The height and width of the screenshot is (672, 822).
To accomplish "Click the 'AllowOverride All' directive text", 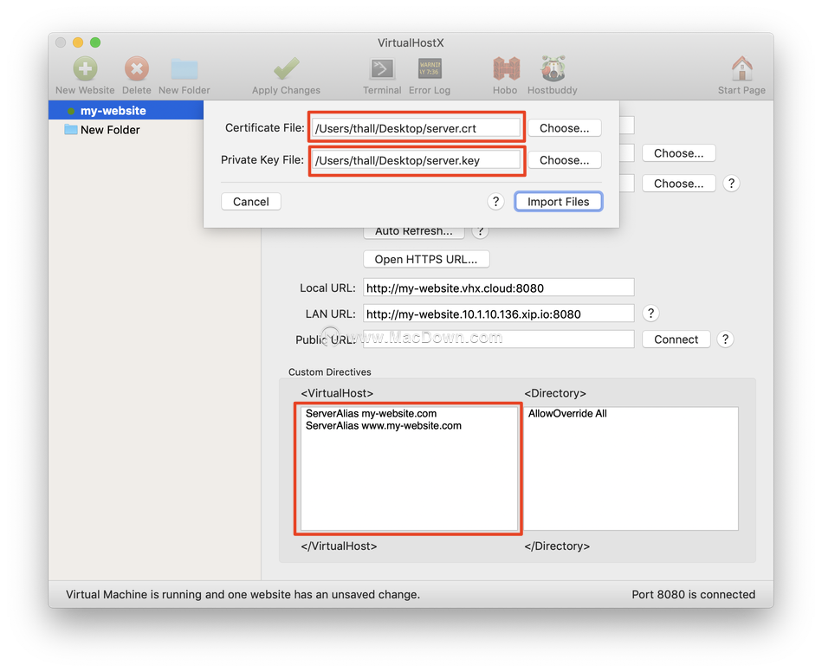I will pyautogui.click(x=567, y=414).
